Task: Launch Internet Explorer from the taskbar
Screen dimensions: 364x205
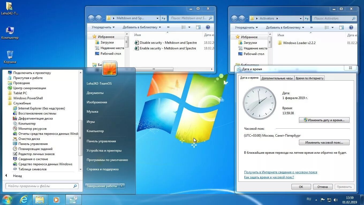Action: (24, 200)
